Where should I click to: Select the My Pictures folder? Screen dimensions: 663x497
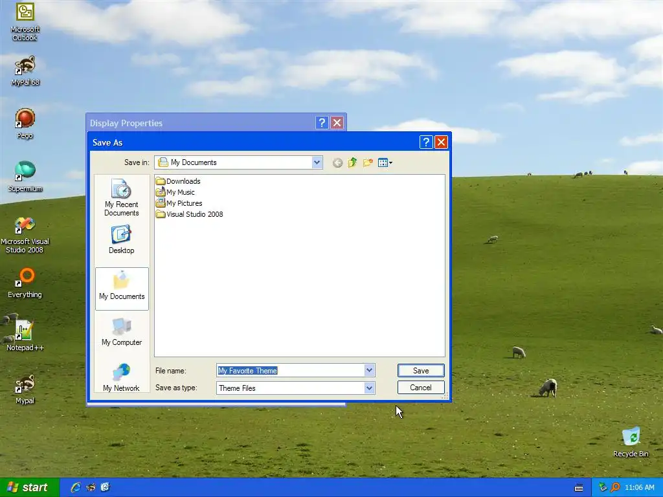tap(179, 203)
